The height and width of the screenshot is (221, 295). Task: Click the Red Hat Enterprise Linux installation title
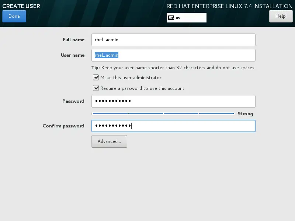click(229, 6)
